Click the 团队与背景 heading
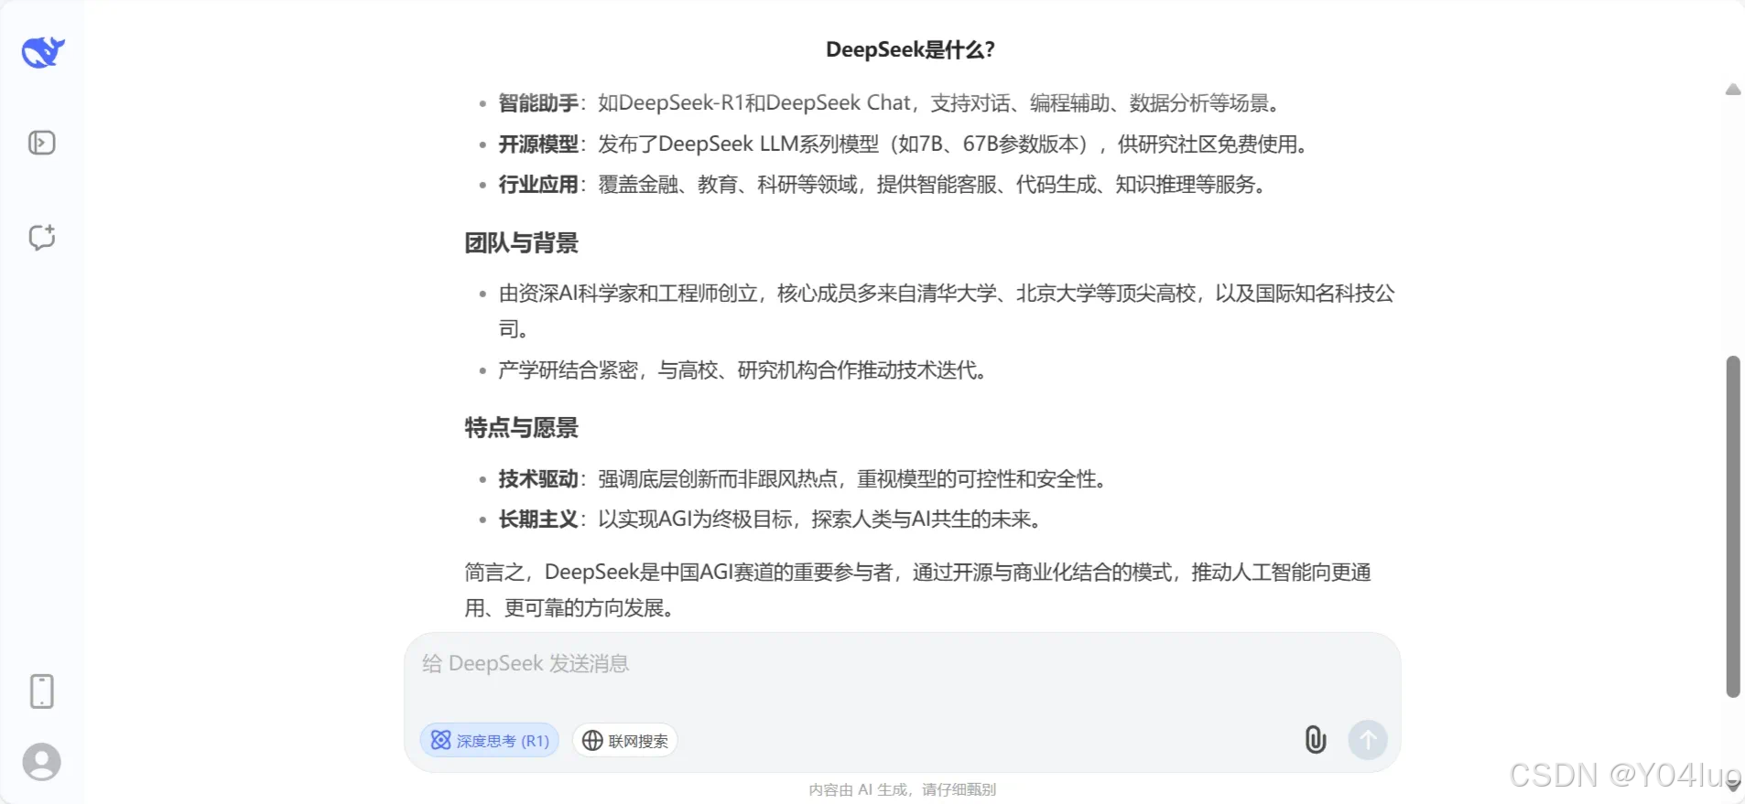This screenshot has width=1745, height=804. [x=522, y=243]
